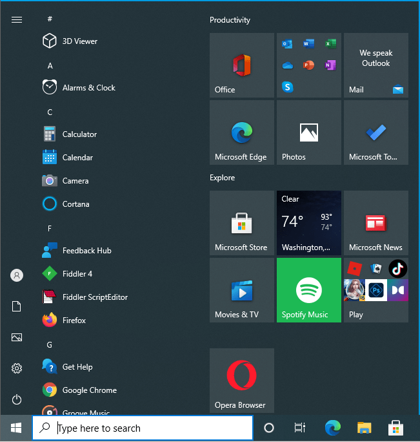Screen dimensions: 420x442
Task: Open the Mail tile
Action: pyautogui.click(x=375, y=65)
